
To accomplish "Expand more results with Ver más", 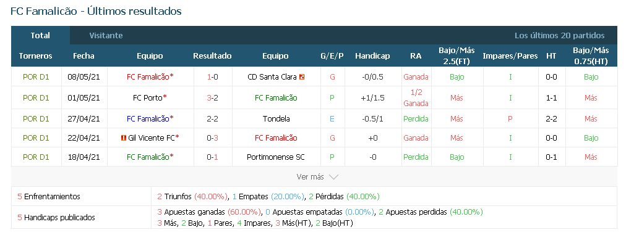I will 317,177.
